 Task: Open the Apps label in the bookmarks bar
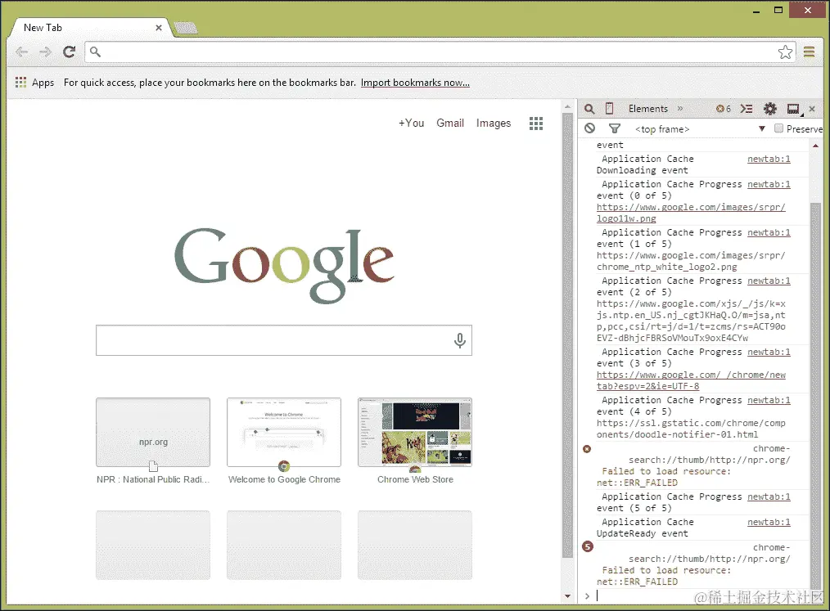(43, 83)
